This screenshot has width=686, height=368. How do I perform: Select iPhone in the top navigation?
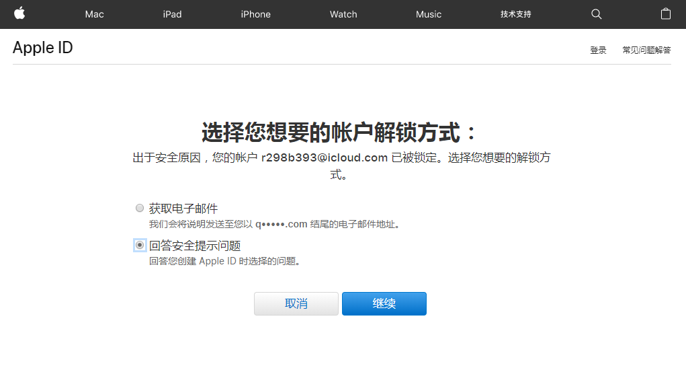[x=255, y=14]
